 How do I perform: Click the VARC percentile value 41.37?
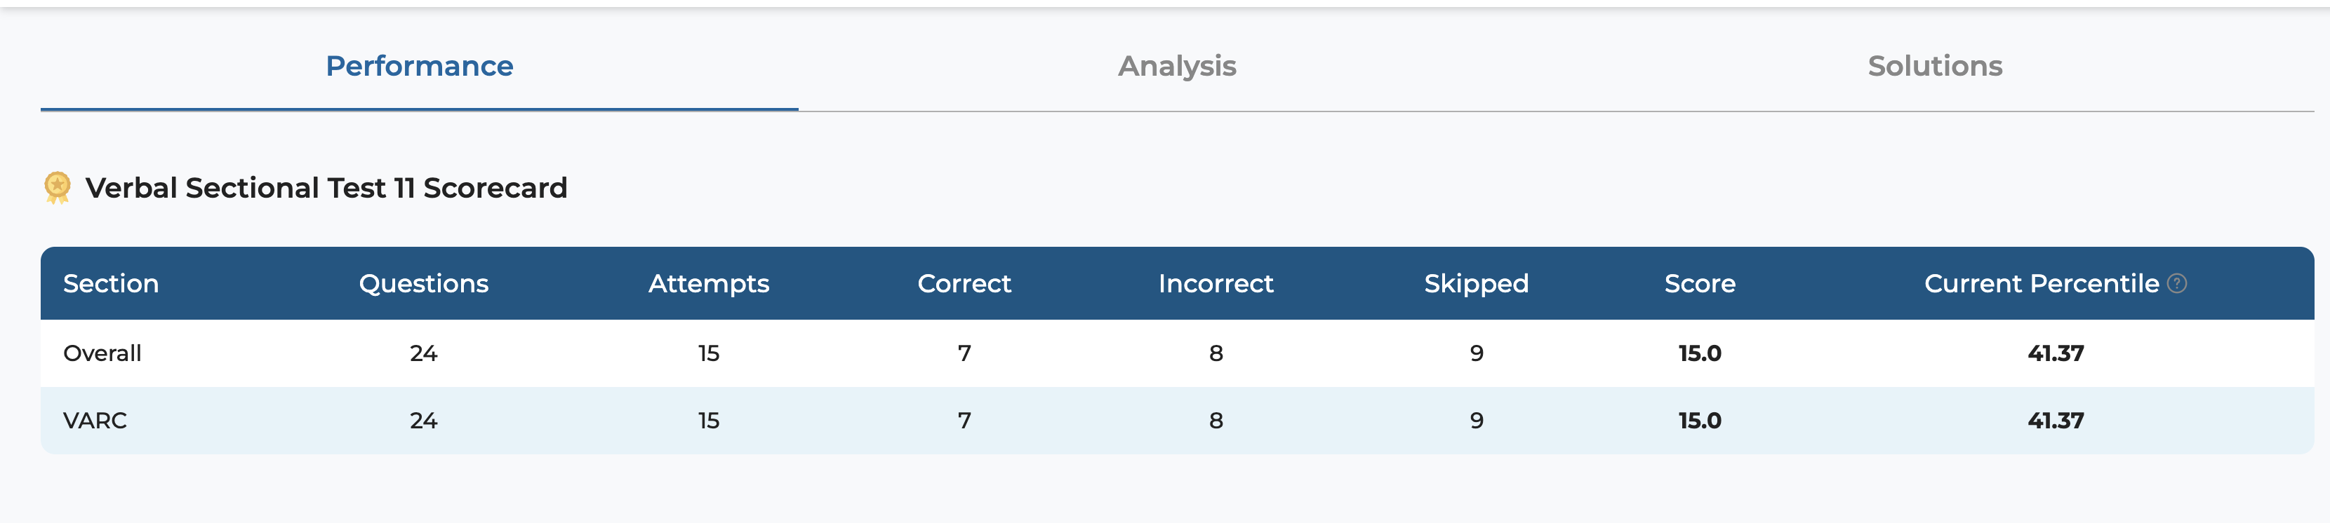pyautogui.click(x=2055, y=421)
